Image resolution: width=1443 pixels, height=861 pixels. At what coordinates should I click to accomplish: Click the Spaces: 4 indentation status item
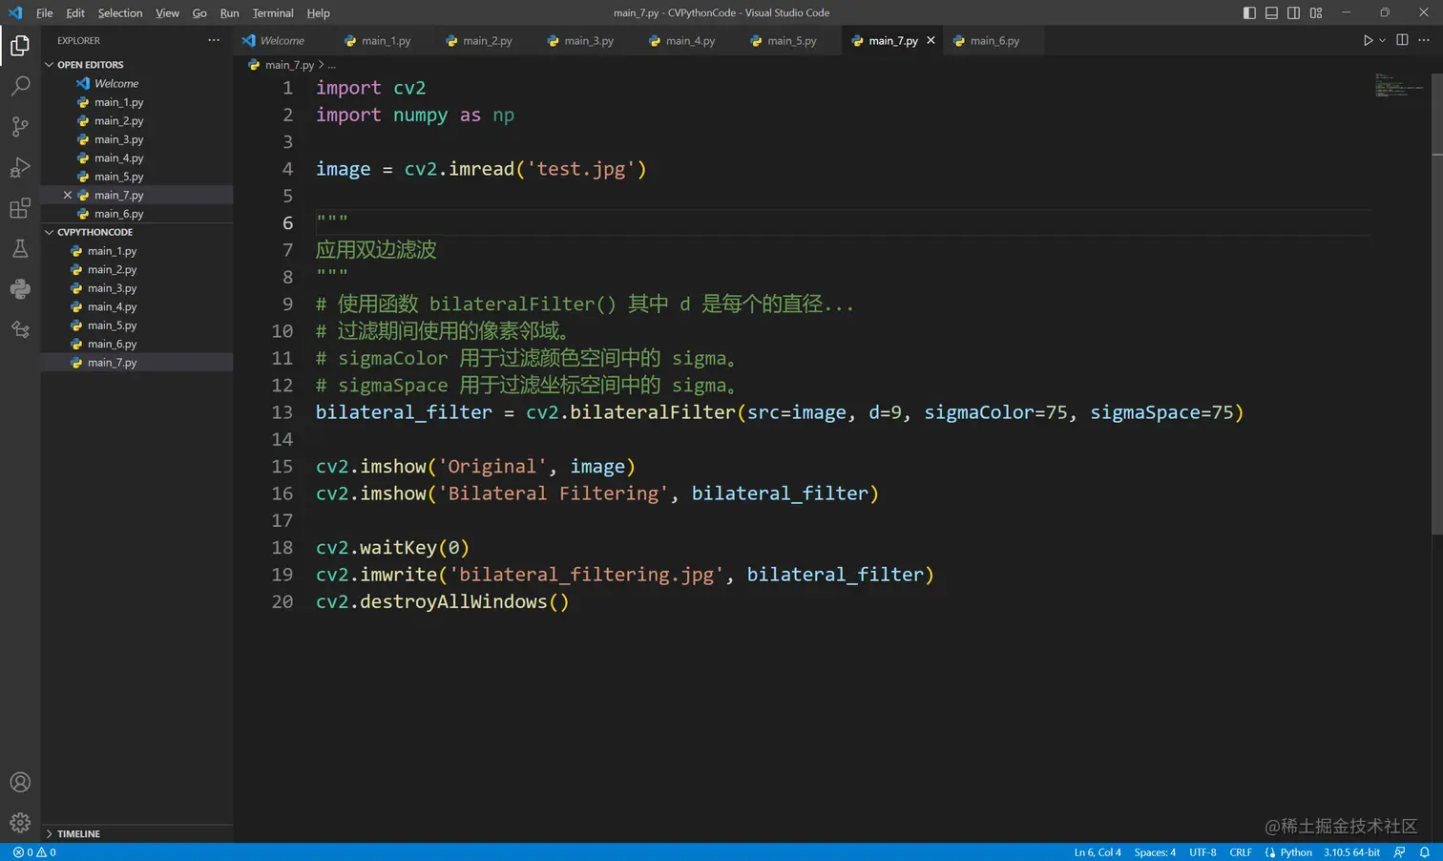click(x=1155, y=852)
